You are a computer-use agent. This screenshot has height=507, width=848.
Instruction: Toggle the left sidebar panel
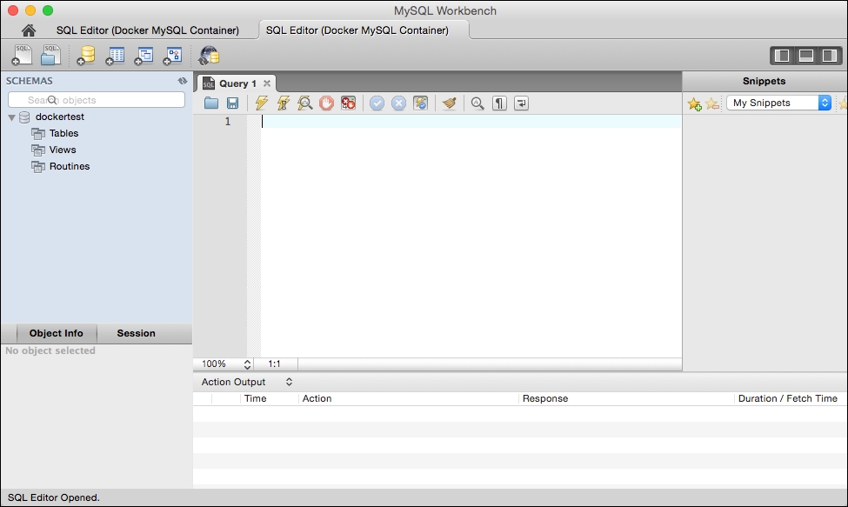click(x=782, y=56)
